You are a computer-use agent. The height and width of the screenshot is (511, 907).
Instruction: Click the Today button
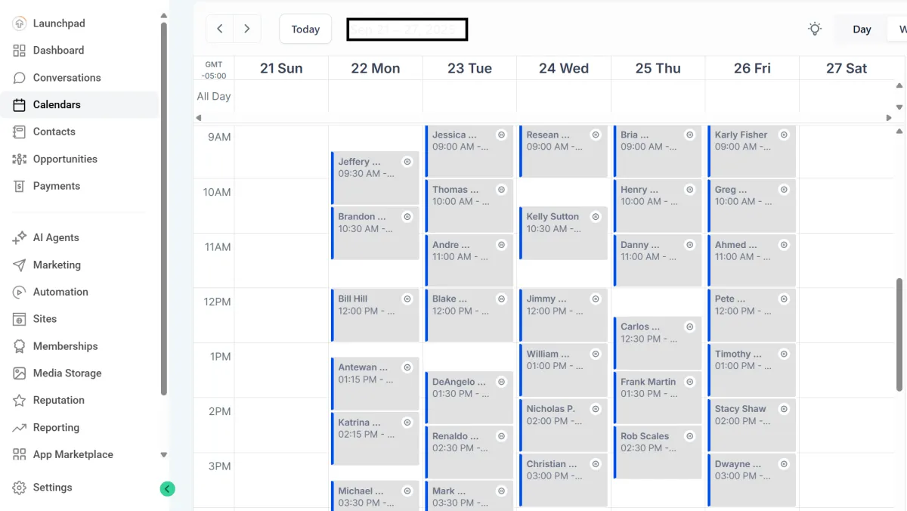pos(305,29)
